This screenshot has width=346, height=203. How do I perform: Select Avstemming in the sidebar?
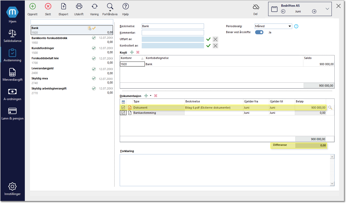click(x=12, y=55)
